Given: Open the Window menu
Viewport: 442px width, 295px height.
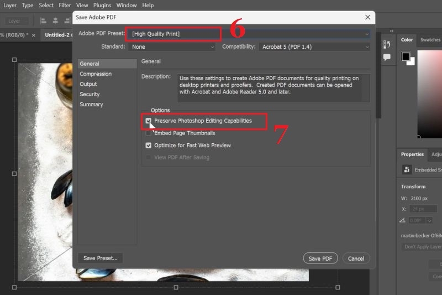Looking at the screenshot, I should coord(127,5).
